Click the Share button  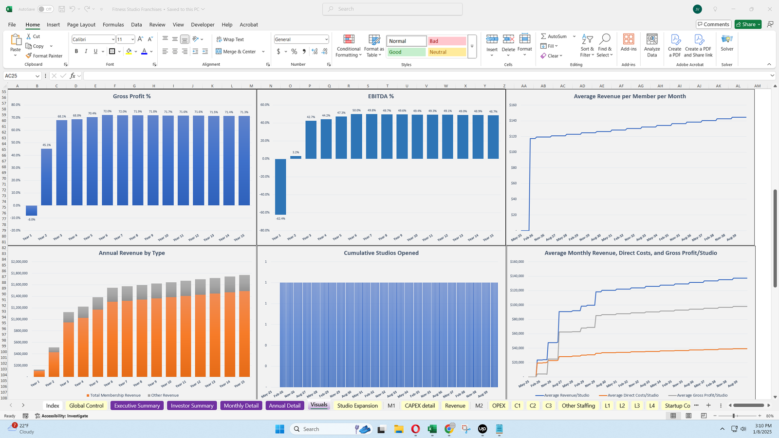(748, 24)
